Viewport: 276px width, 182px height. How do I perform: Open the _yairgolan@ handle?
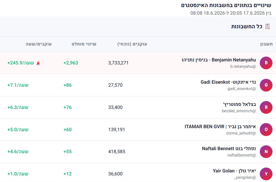click(x=245, y=177)
